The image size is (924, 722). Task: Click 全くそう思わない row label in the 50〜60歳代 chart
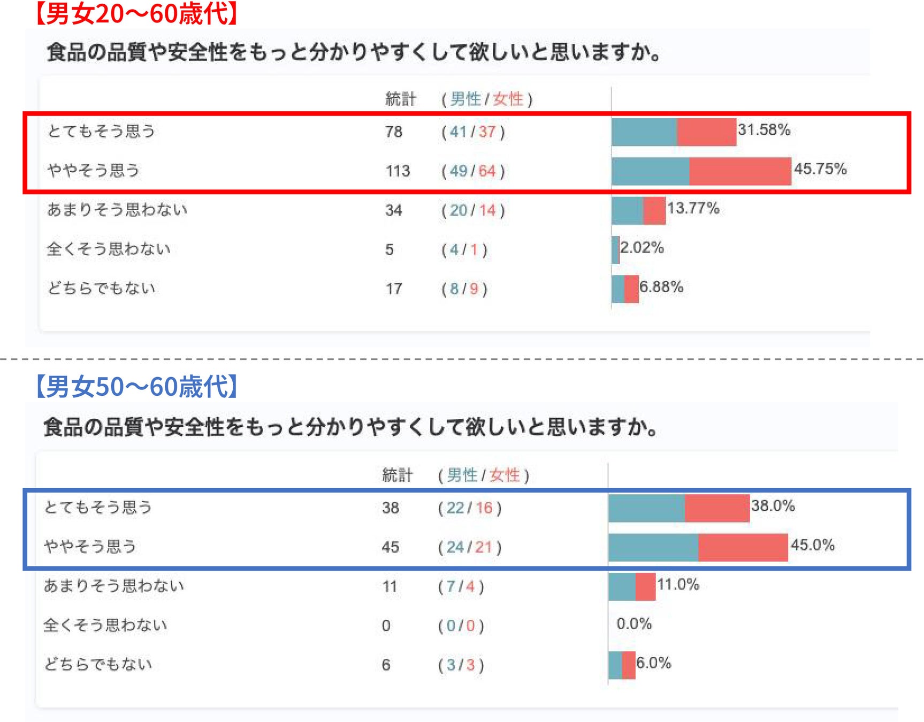(x=105, y=625)
